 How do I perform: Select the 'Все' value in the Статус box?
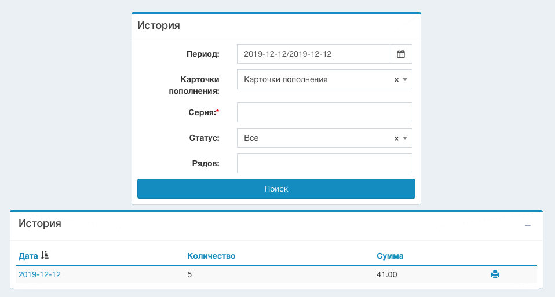pyautogui.click(x=251, y=138)
